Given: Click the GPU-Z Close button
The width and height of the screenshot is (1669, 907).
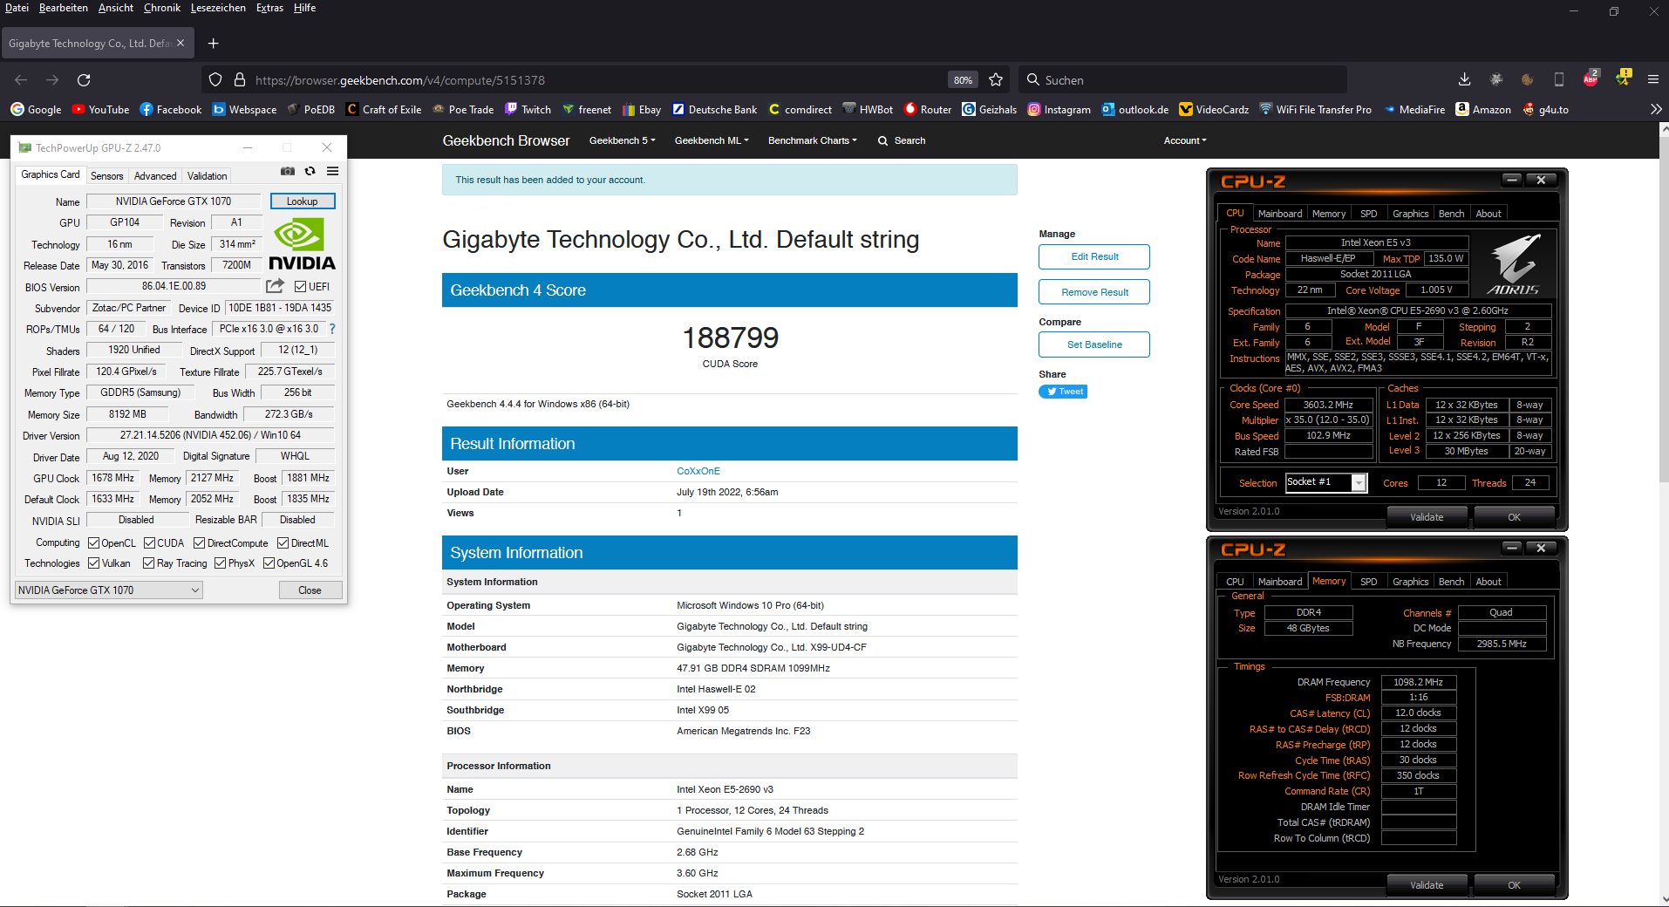Looking at the screenshot, I should pyautogui.click(x=310, y=590).
